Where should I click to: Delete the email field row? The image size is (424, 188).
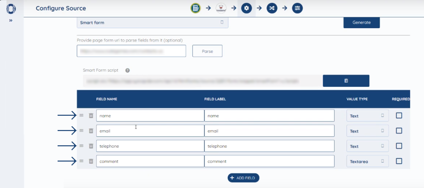[x=91, y=131]
